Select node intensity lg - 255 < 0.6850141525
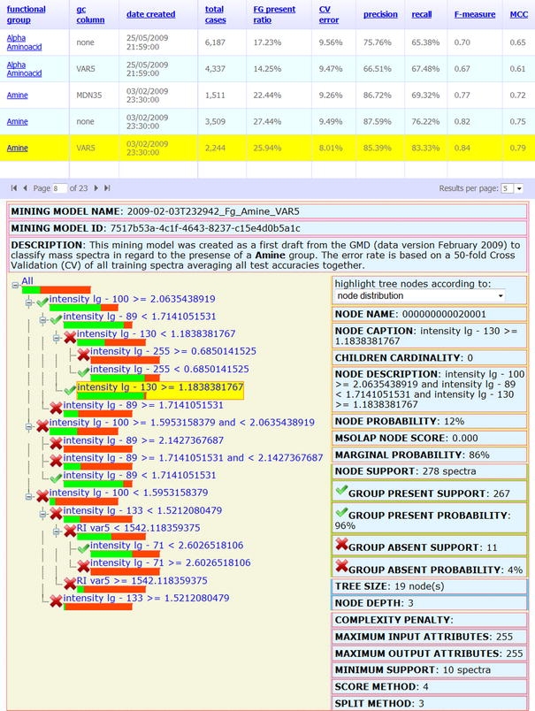Image resolution: width=535 pixels, height=711 pixels. pyautogui.click(x=170, y=369)
